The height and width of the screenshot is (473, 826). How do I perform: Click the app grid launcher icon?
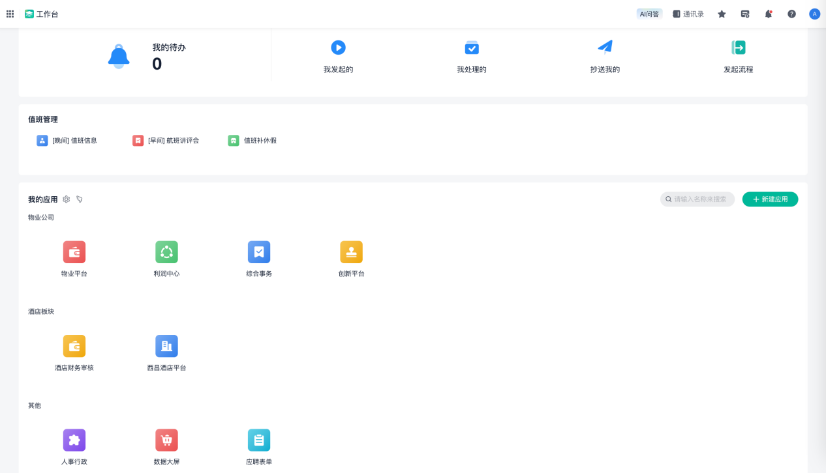[x=10, y=14]
